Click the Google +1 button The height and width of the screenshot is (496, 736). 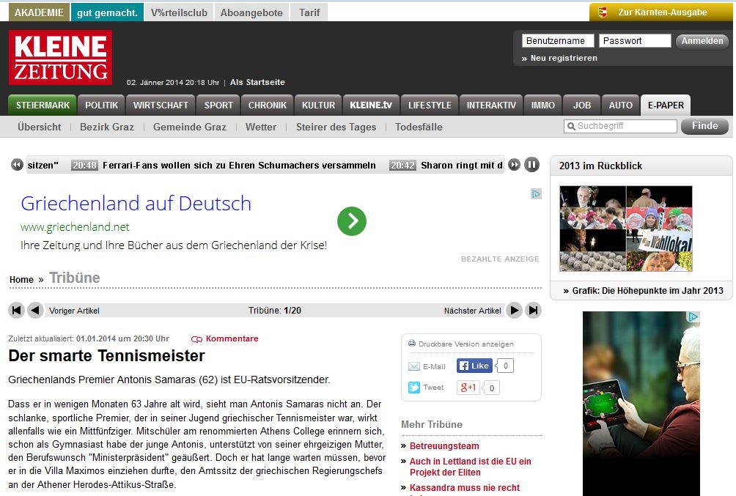pos(468,388)
